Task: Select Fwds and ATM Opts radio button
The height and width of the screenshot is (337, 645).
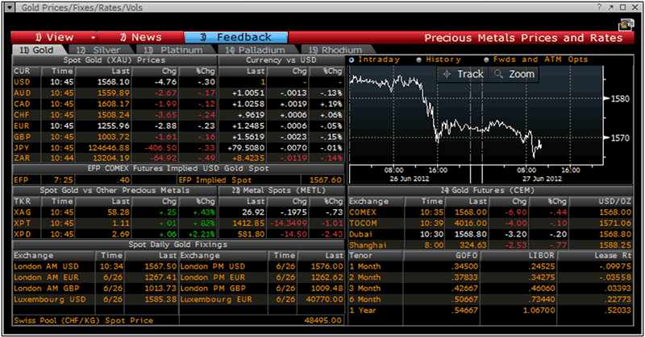Action: coord(486,60)
